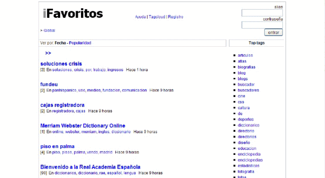Open the atlas top tag
Viewport: 325px width, 178px height.
pyautogui.click(x=242, y=61)
